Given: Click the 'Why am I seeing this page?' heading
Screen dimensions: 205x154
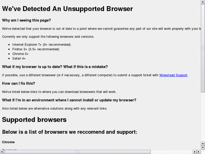Looking at the screenshot, I should tap(30, 20).
